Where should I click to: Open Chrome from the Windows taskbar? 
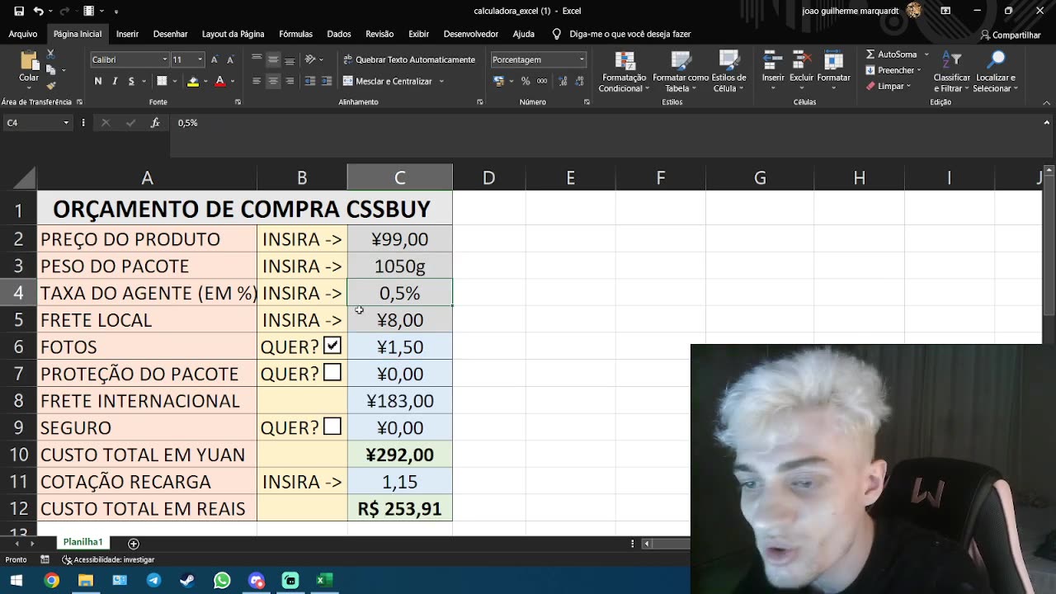pyautogui.click(x=51, y=581)
